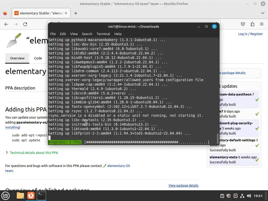Open terminal Search menu
The image size is (268, 201).
click(87, 34)
